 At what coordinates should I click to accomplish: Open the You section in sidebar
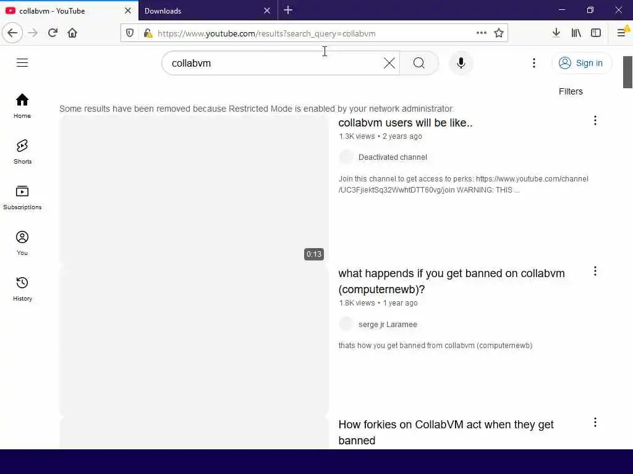point(22,243)
